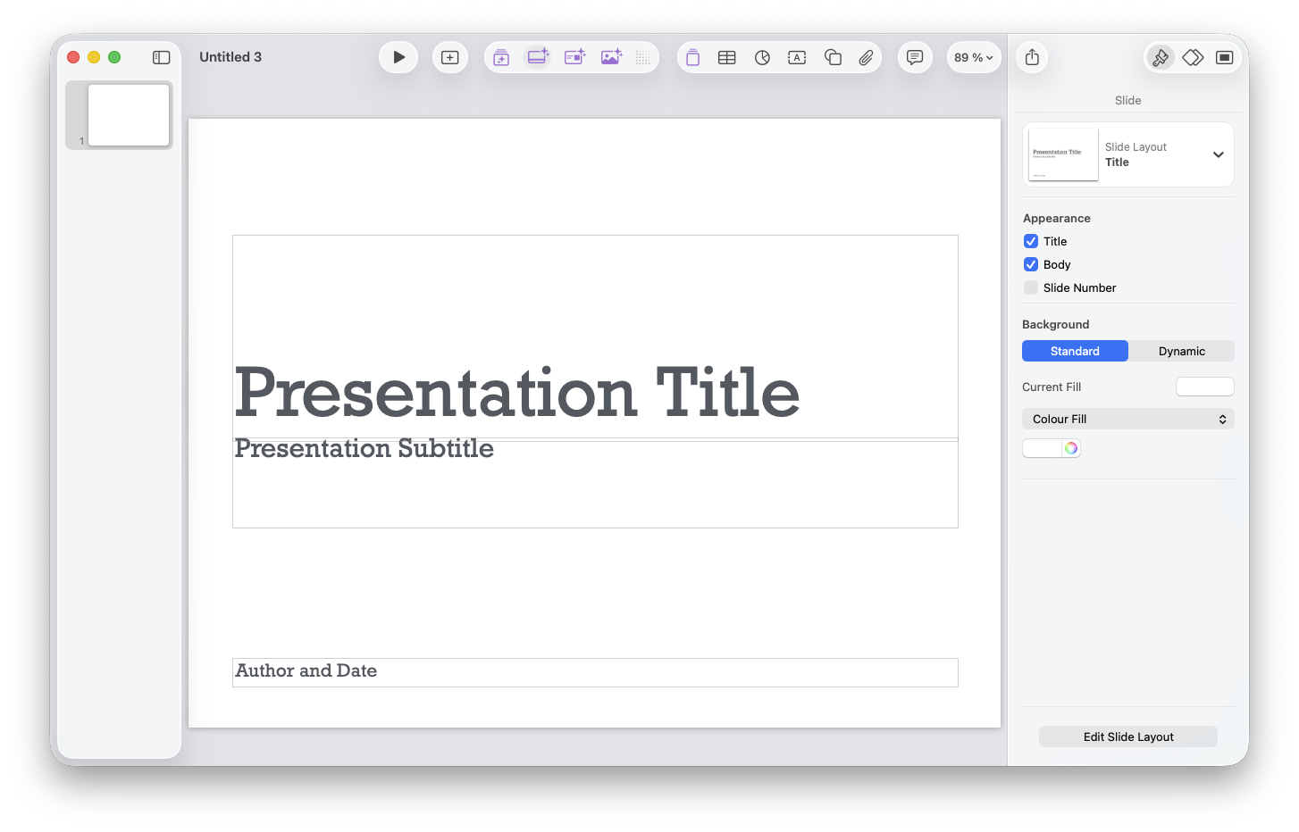Insert a table
Viewport: 1299px width, 832px height.
click(x=727, y=57)
